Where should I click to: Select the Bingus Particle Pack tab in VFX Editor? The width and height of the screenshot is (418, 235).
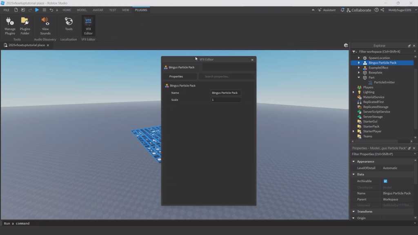pyautogui.click(x=182, y=67)
